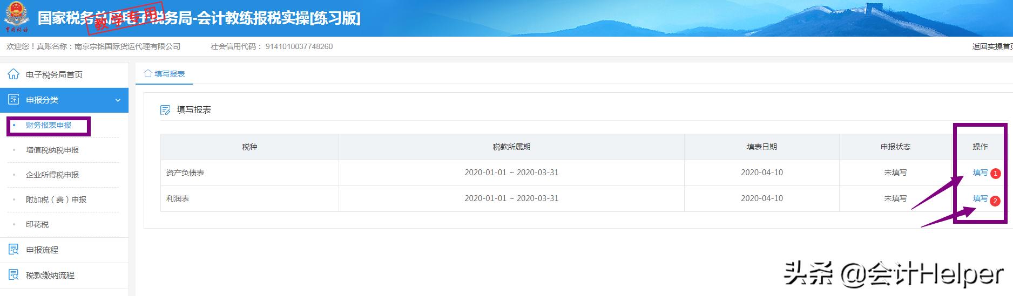Click the 税款缴纳流程 document icon
1013x296 pixels.
tap(13, 275)
